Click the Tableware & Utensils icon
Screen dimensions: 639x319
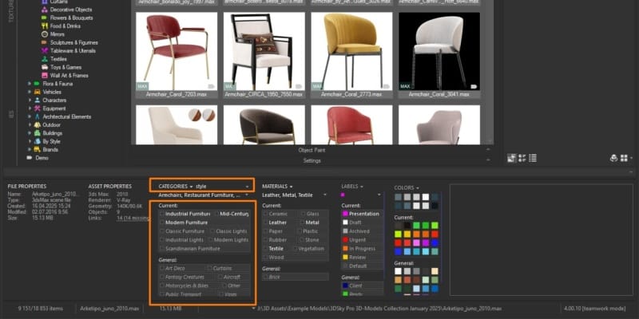[x=45, y=51]
